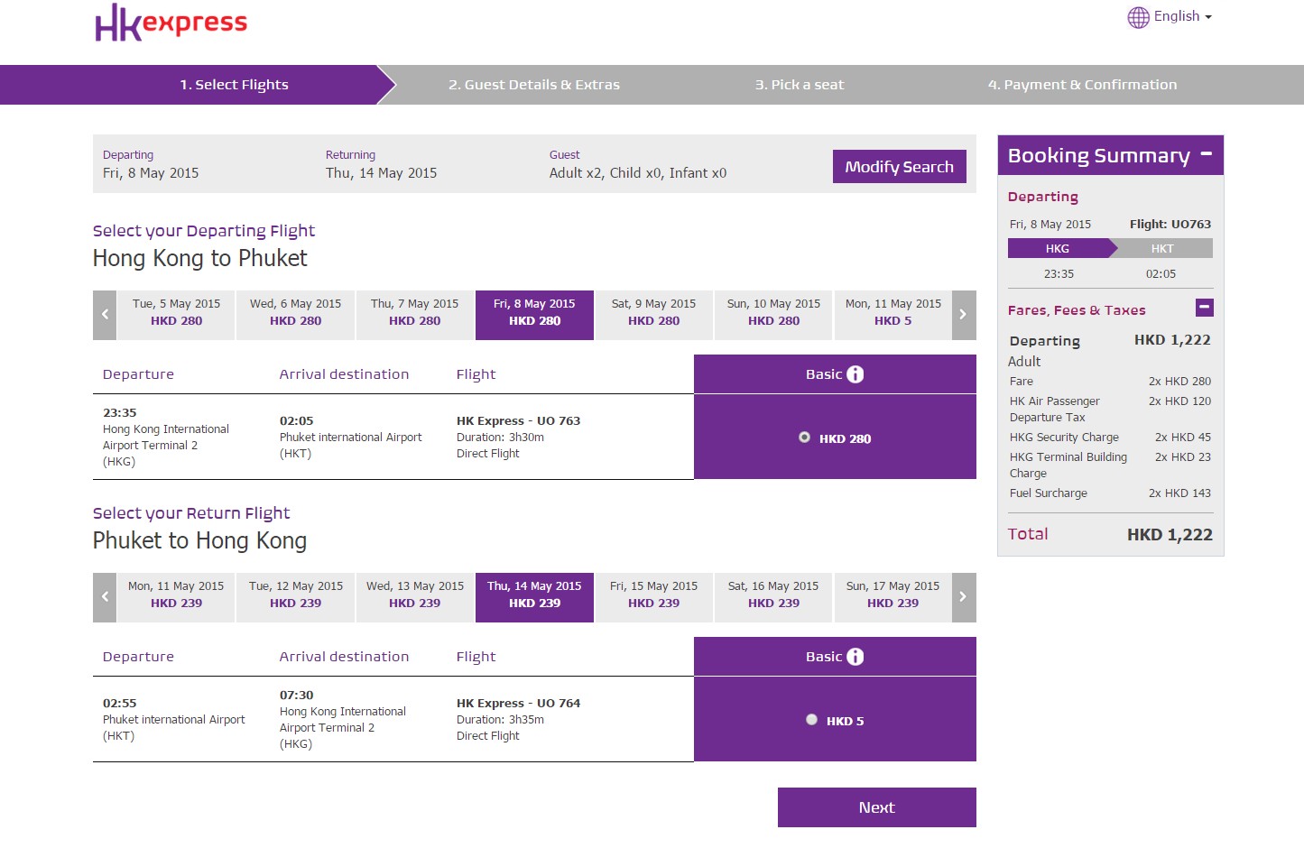Screen dimensions: 1304x848
Task: Show next departing dates arrow
Action: click(x=964, y=315)
